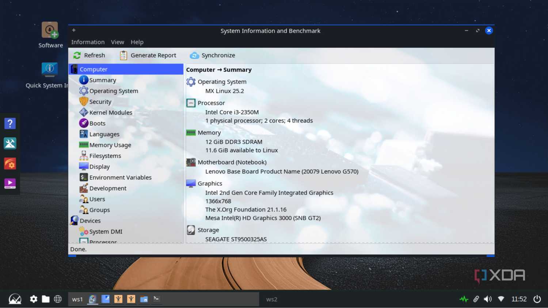Launch the web browser globe icon

pyautogui.click(x=58, y=299)
